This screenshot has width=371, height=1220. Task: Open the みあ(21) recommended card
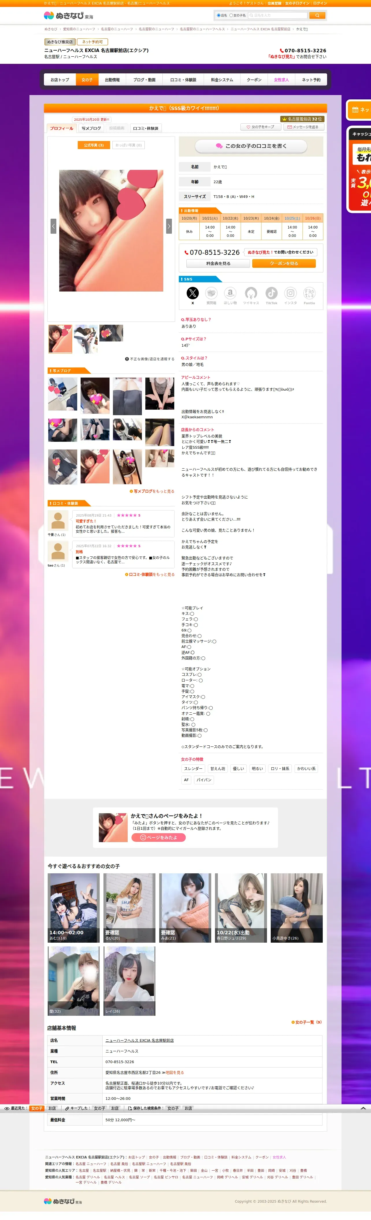coord(185,908)
